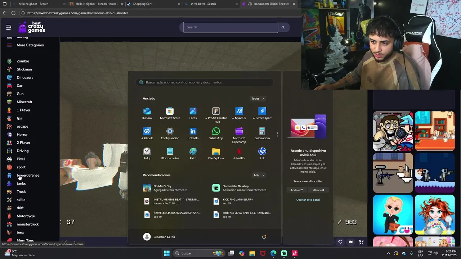Expand Más recommendations list

[x=259, y=176]
